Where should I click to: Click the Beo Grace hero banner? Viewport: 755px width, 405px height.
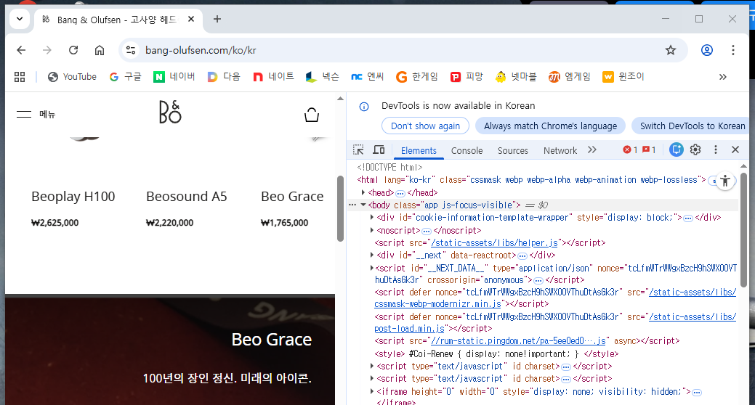[x=170, y=351]
